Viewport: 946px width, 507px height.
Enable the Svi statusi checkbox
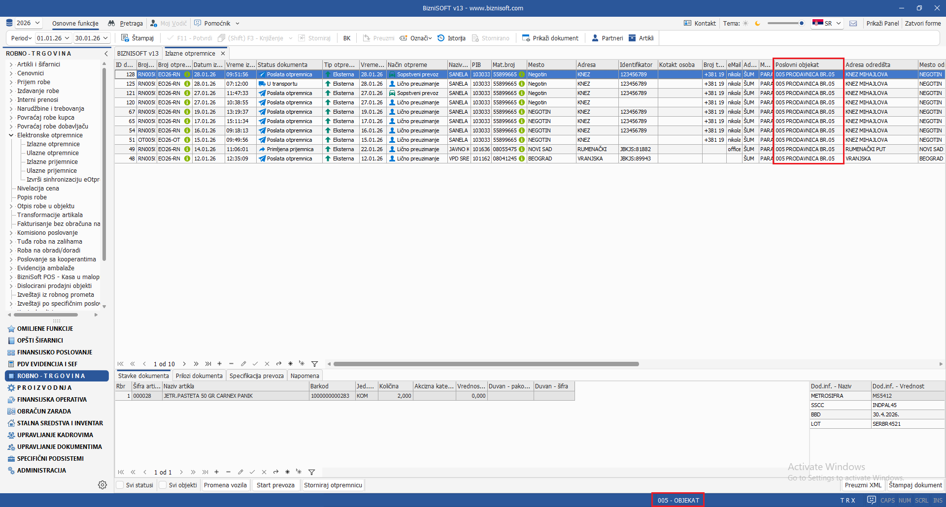click(x=120, y=485)
